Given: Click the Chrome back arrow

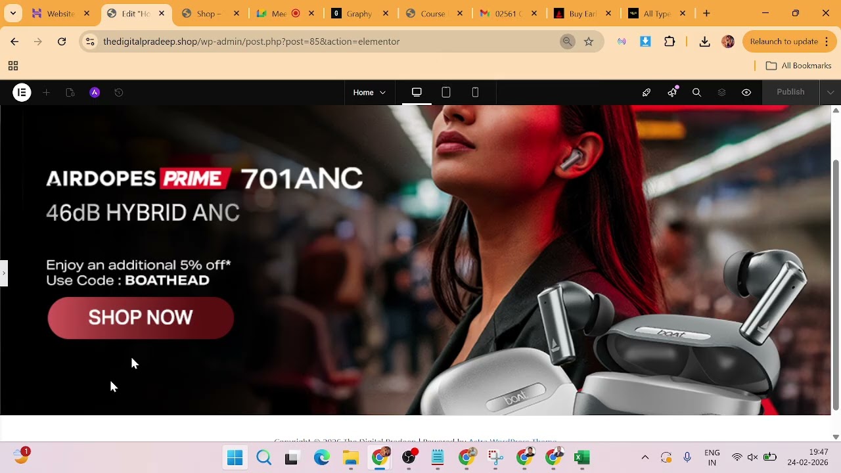Looking at the screenshot, I should click(x=14, y=41).
